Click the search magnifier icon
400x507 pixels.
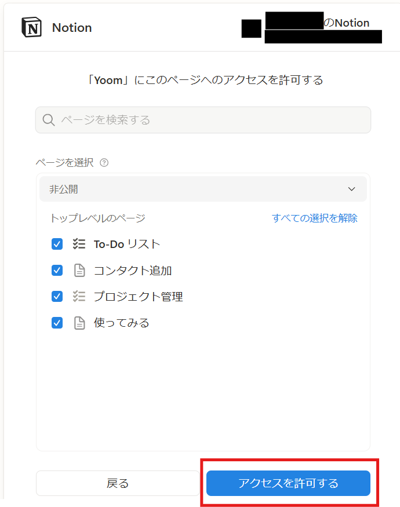point(49,120)
